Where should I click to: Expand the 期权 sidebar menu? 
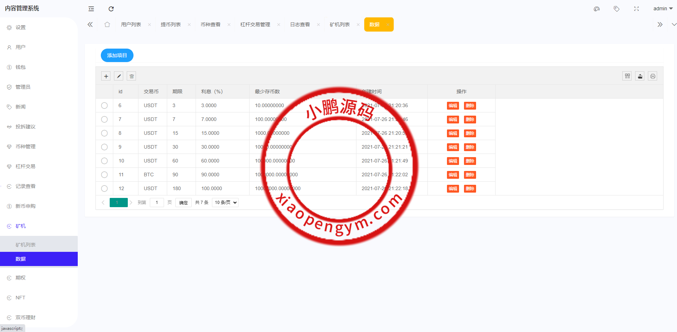[21, 278]
